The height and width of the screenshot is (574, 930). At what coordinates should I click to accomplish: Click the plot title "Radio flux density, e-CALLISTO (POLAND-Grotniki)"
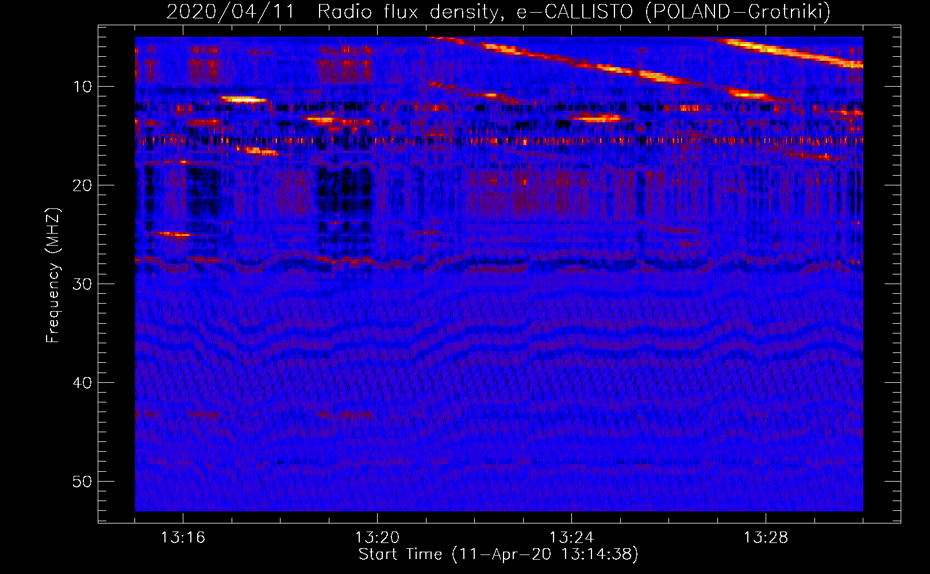click(x=574, y=11)
